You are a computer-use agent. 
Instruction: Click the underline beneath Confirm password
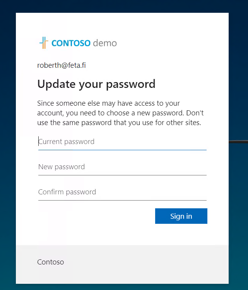(122, 200)
